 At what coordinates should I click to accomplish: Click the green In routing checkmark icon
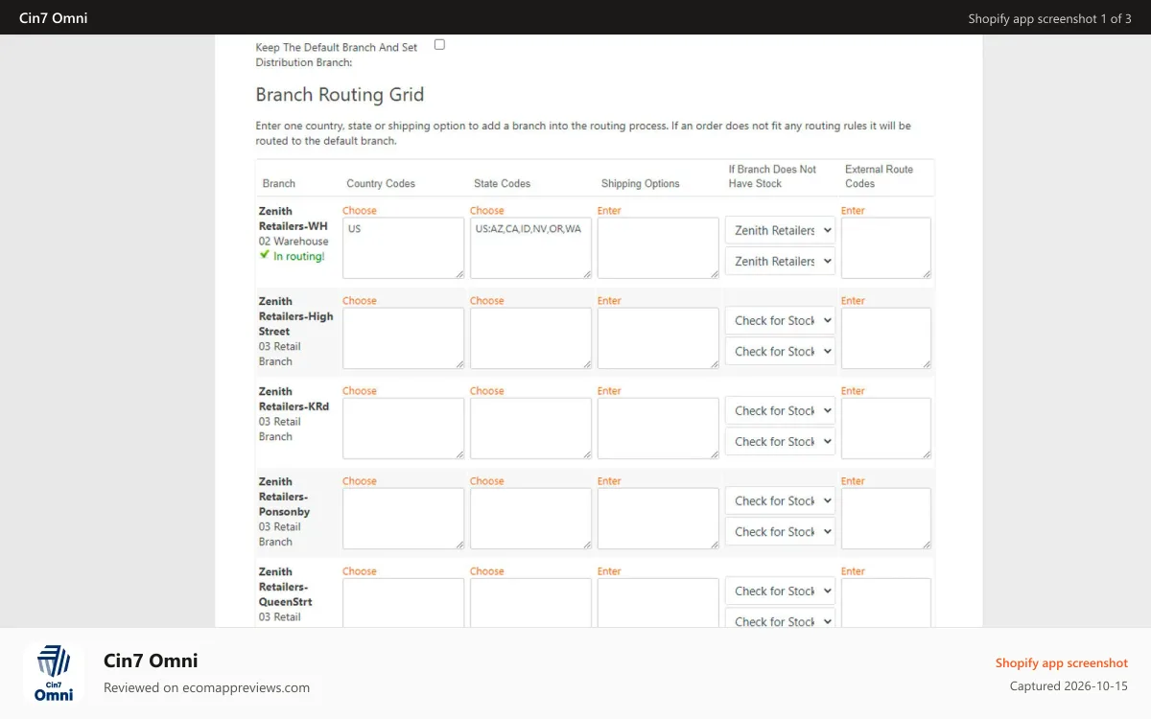pos(265,255)
